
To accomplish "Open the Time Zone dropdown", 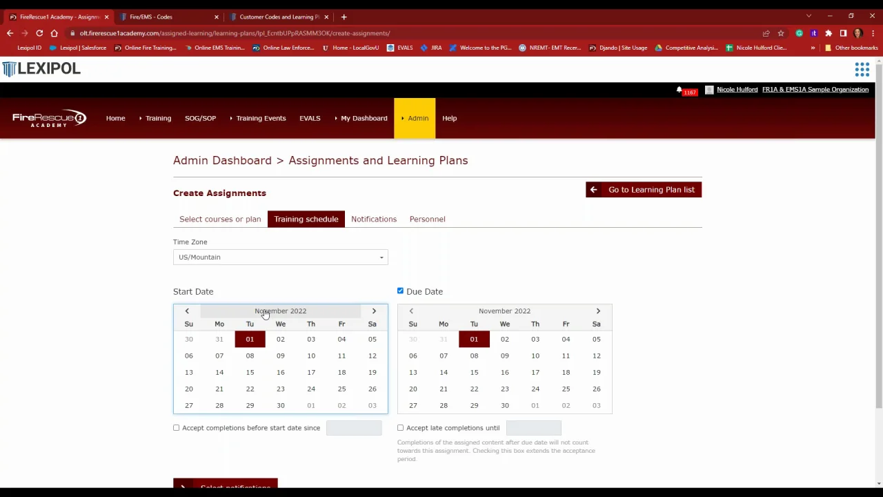I will (280, 257).
